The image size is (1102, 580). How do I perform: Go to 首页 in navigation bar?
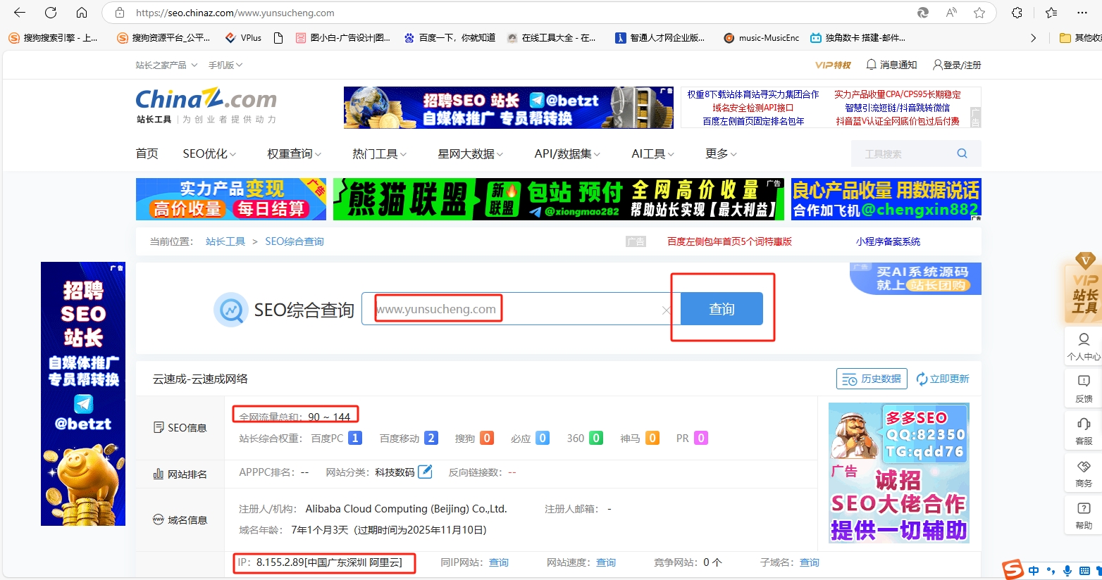pos(147,153)
